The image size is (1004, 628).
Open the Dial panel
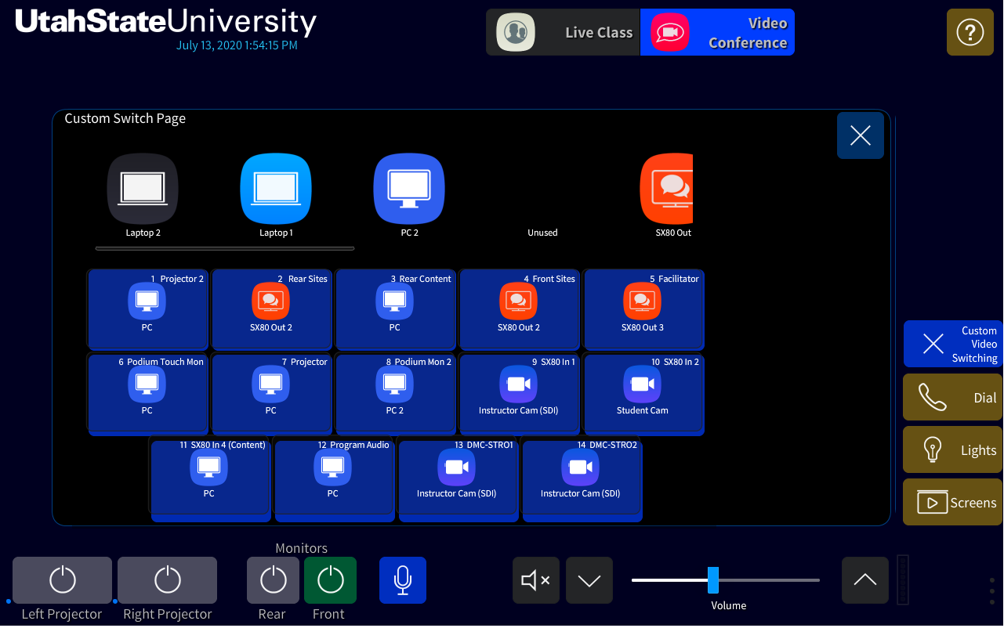coord(952,398)
